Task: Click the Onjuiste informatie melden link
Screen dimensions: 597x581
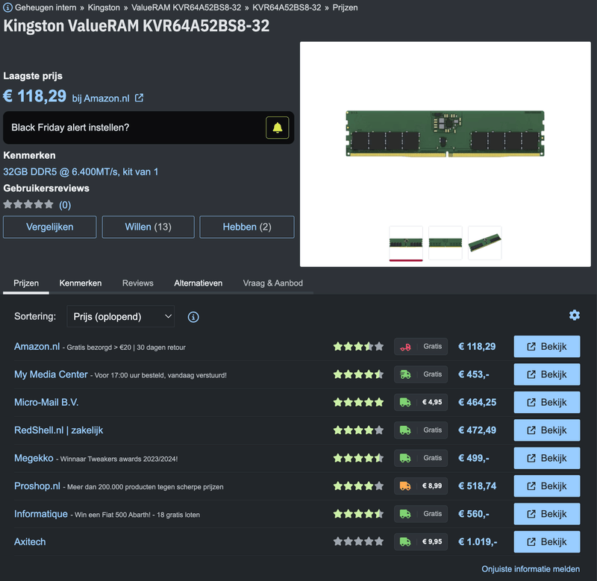Action: [531, 568]
